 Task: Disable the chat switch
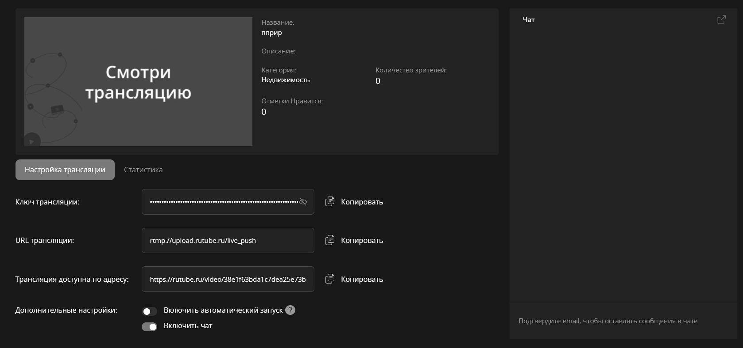(149, 327)
